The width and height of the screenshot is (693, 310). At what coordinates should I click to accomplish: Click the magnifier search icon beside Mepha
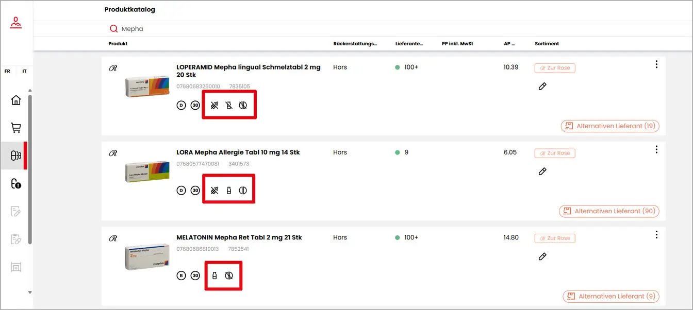114,29
